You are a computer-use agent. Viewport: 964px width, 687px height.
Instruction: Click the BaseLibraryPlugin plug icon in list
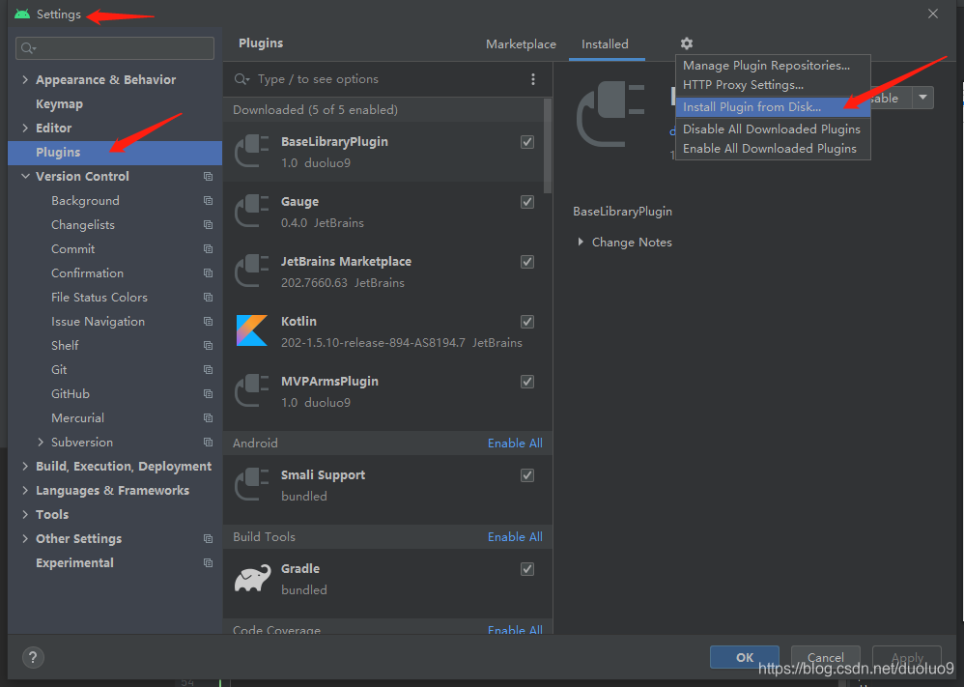tap(252, 152)
